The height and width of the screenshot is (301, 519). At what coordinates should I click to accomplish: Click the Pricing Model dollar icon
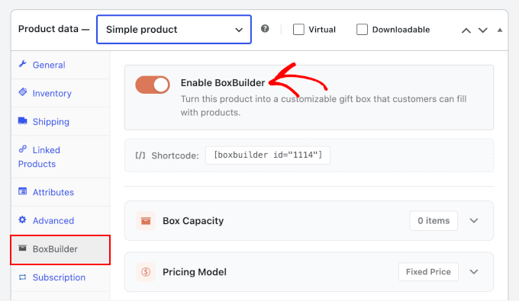tap(146, 272)
